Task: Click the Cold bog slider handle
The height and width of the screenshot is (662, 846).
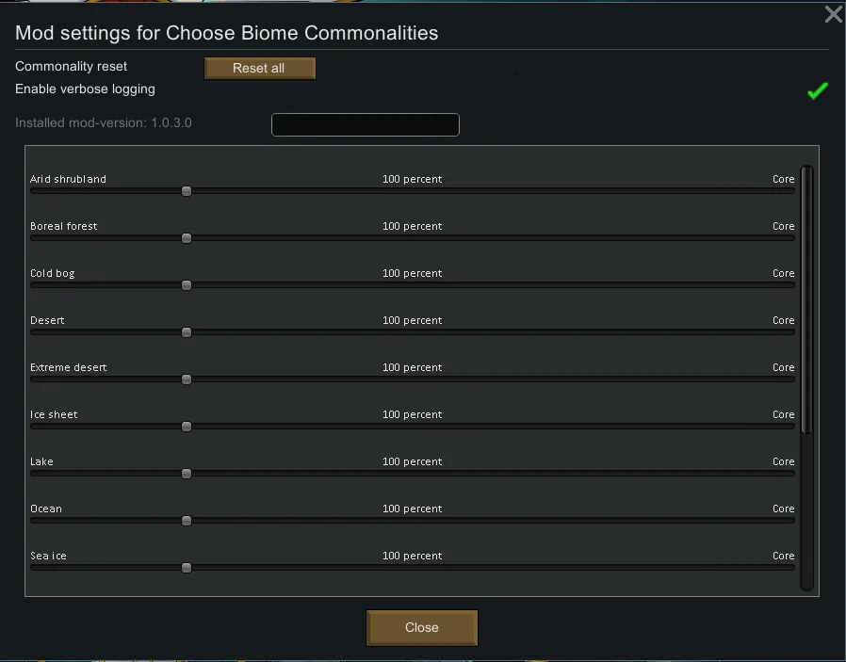Action: coord(187,285)
